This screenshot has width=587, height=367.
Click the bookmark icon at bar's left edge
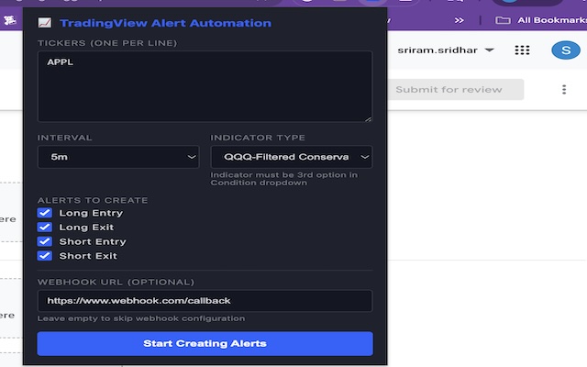tap(10, 20)
